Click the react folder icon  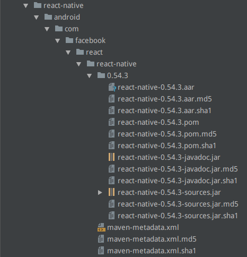[80, 52]
